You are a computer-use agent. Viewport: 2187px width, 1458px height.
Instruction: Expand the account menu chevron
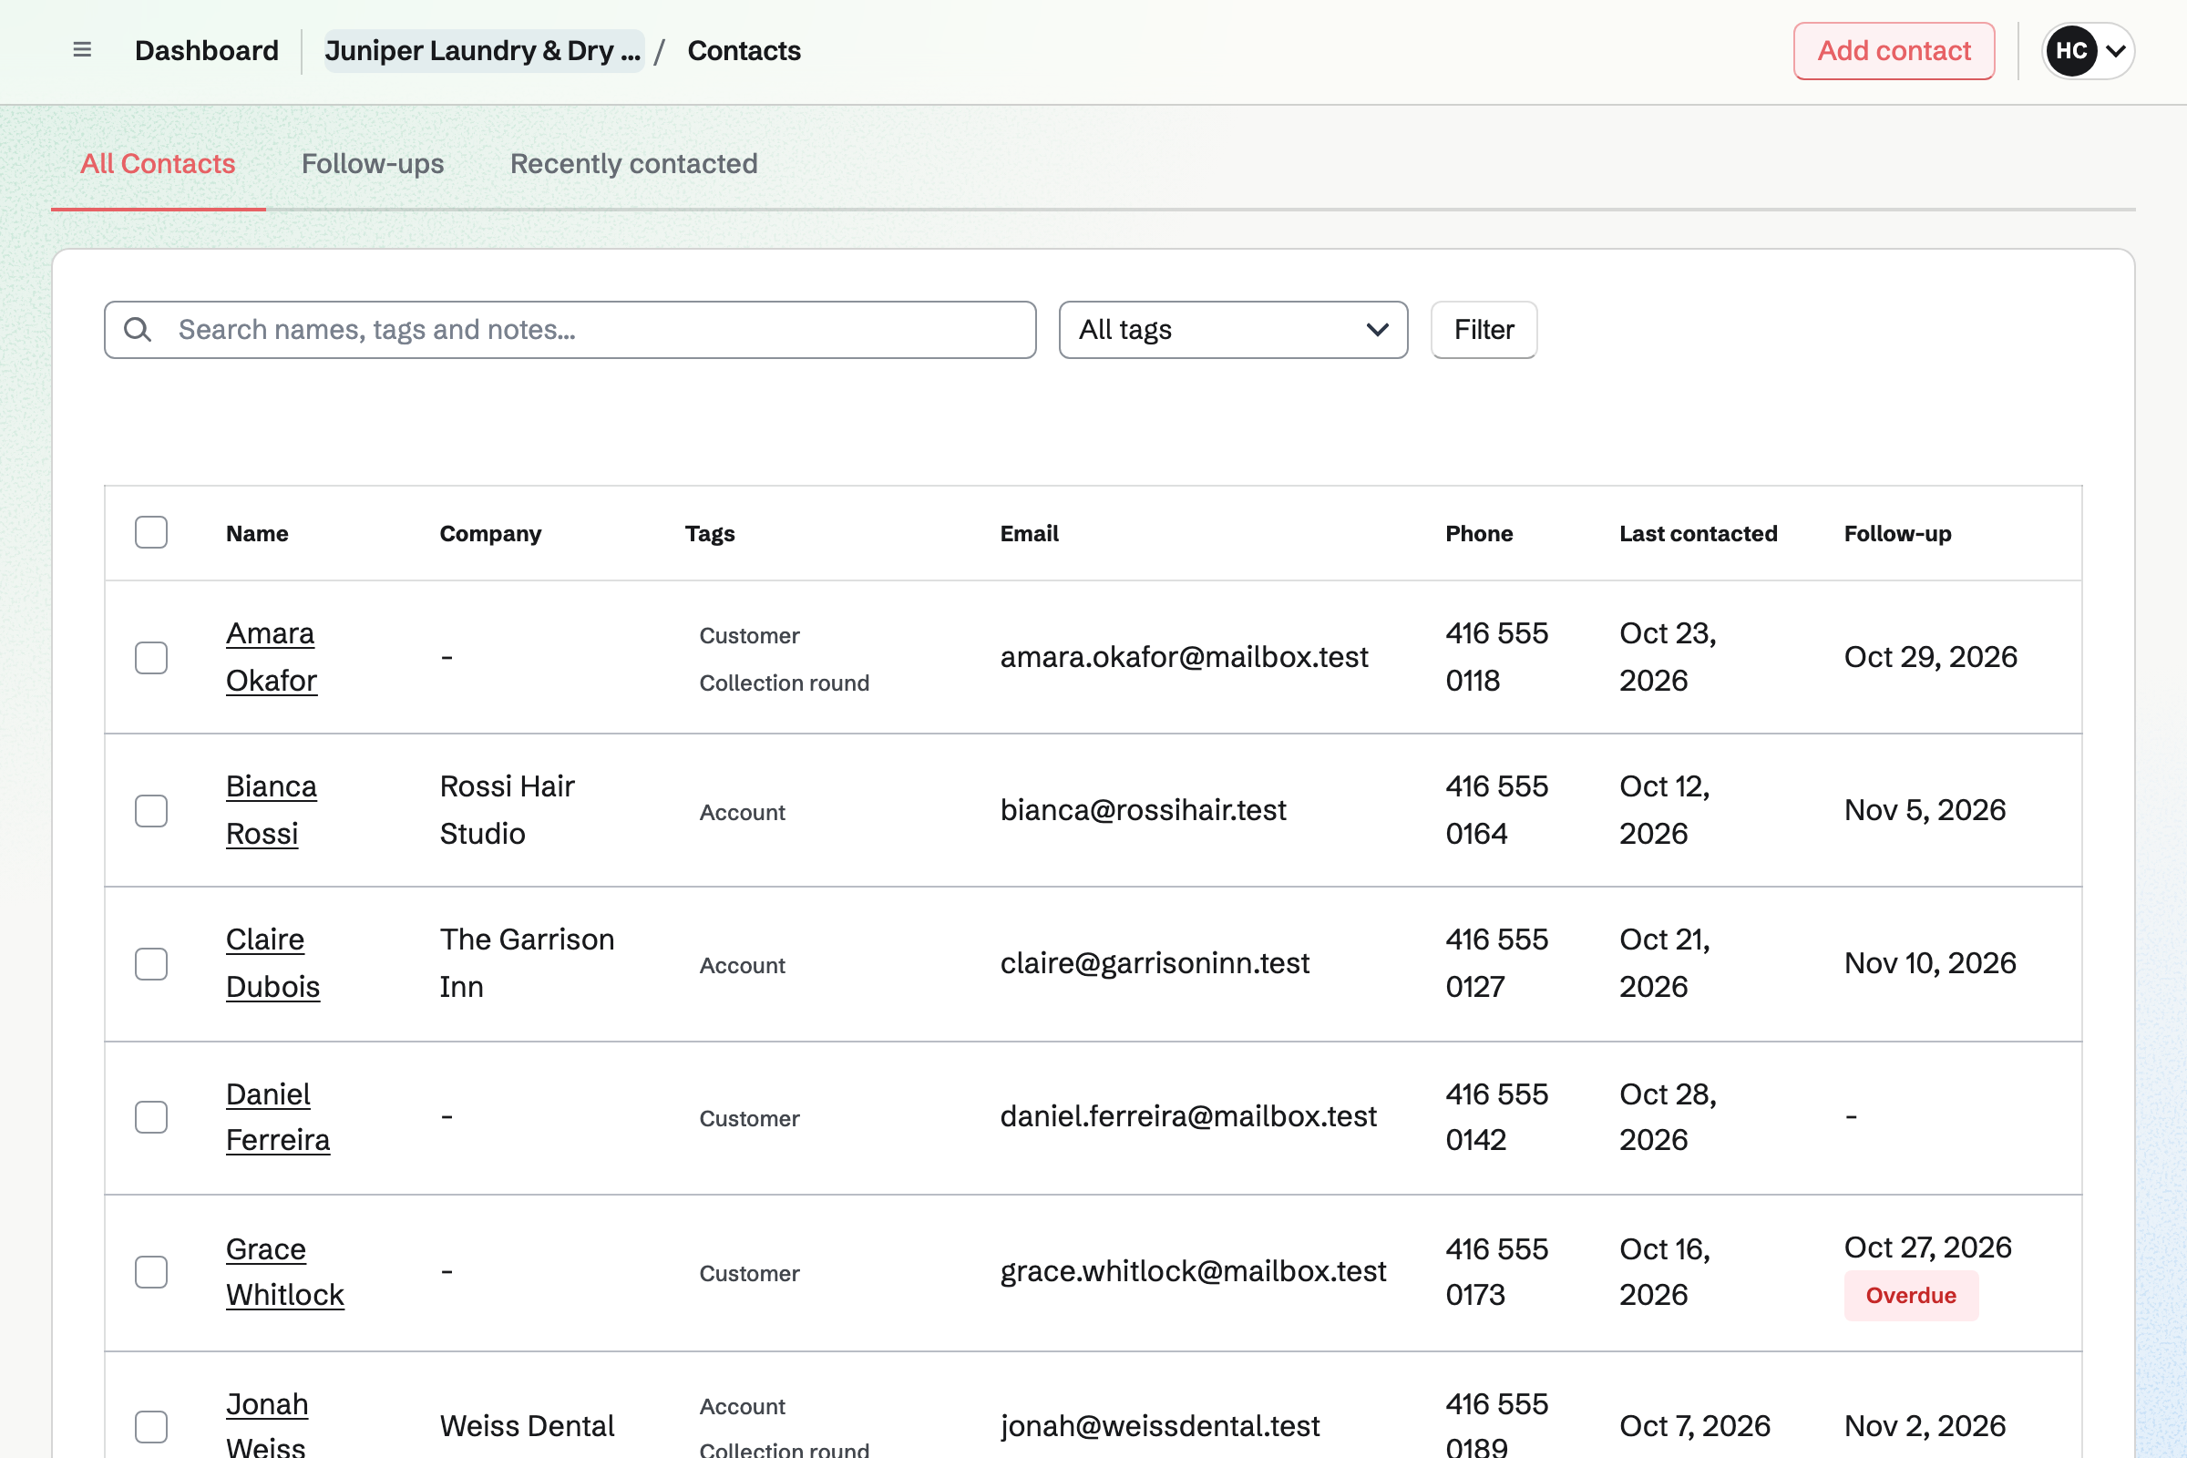2115,51
